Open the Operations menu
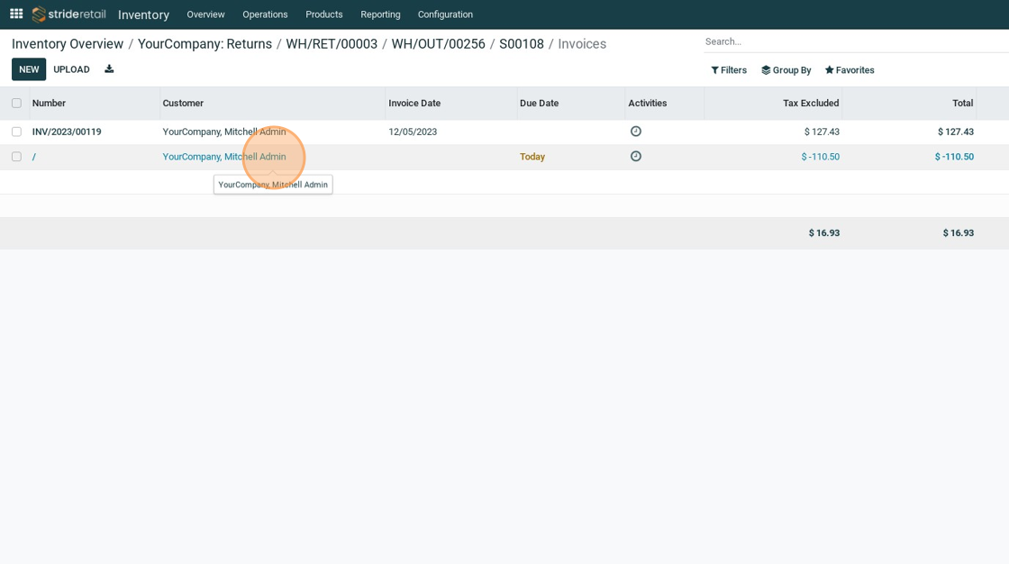The height and width of the screenshot is (564, 1009). click(x=265, y=14)
